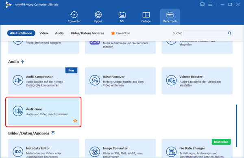
Task: Focus the Suche input field
Action: click(205, 33)
